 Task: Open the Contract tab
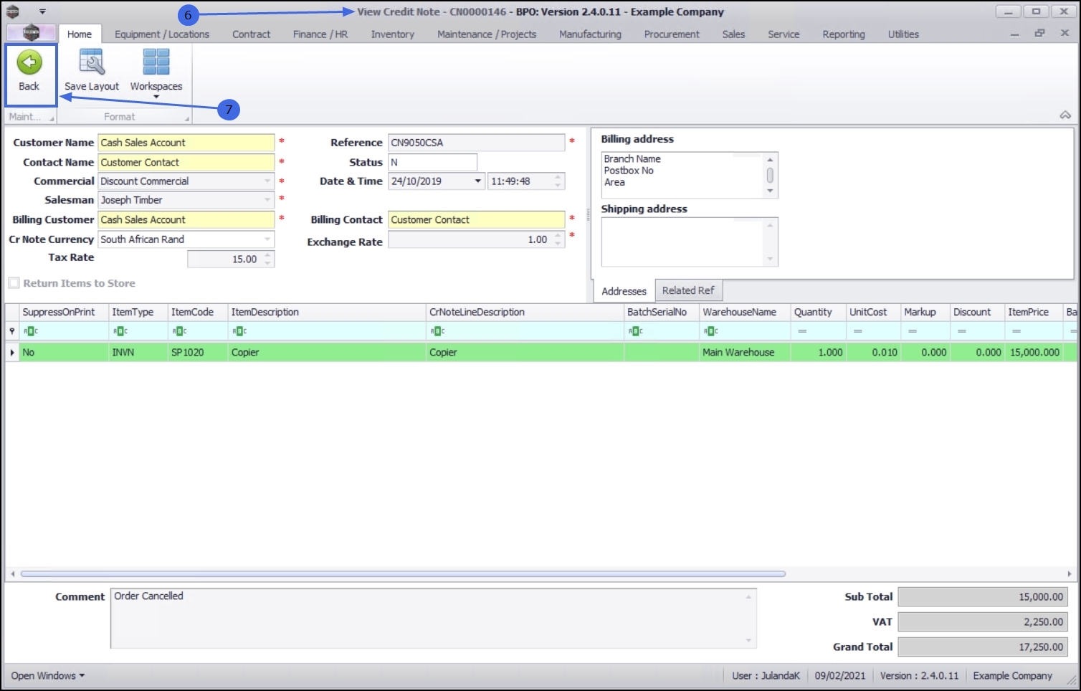(252, 34)
